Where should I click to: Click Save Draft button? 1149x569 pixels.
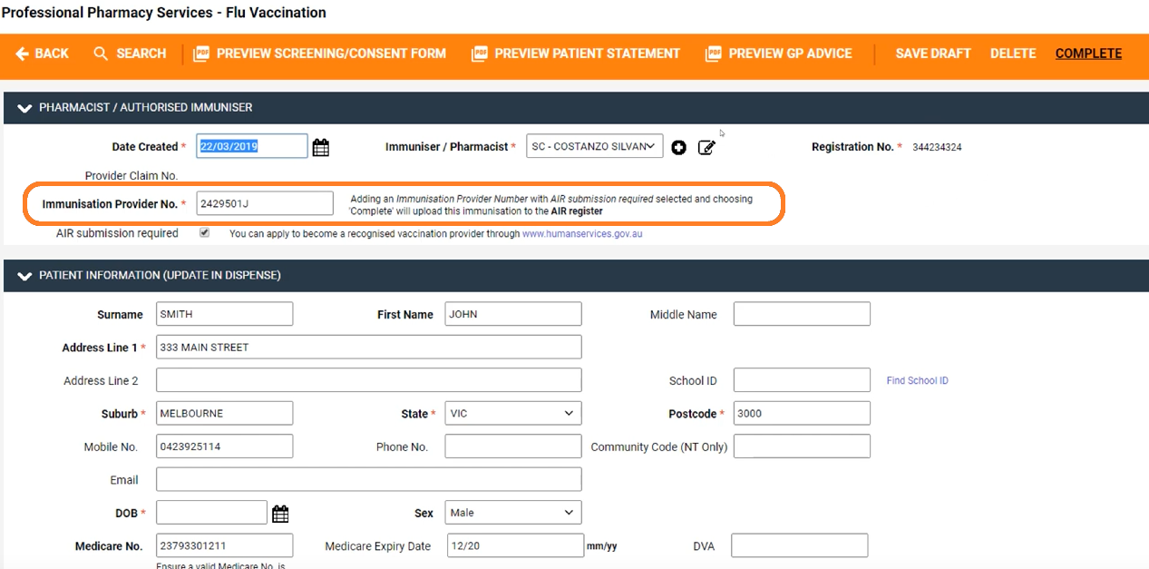[933, 54]
